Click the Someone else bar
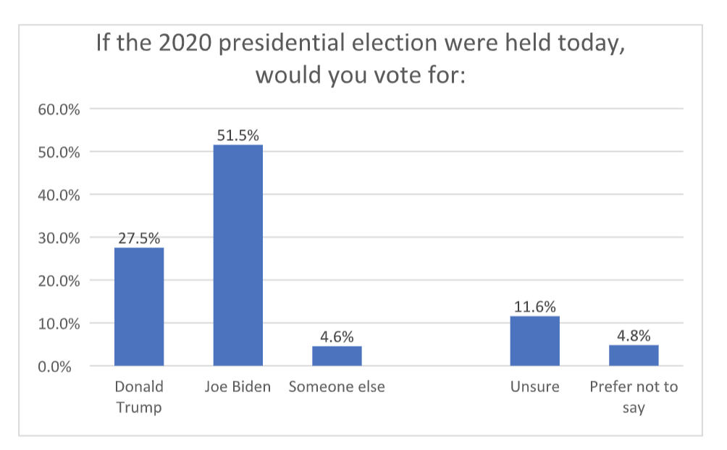This screenshot has height=450, width=727. [x=337, y=356]
